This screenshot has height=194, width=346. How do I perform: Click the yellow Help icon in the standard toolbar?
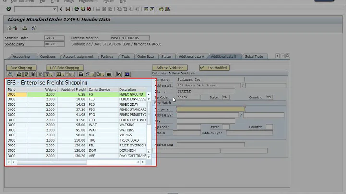point(161,9)
